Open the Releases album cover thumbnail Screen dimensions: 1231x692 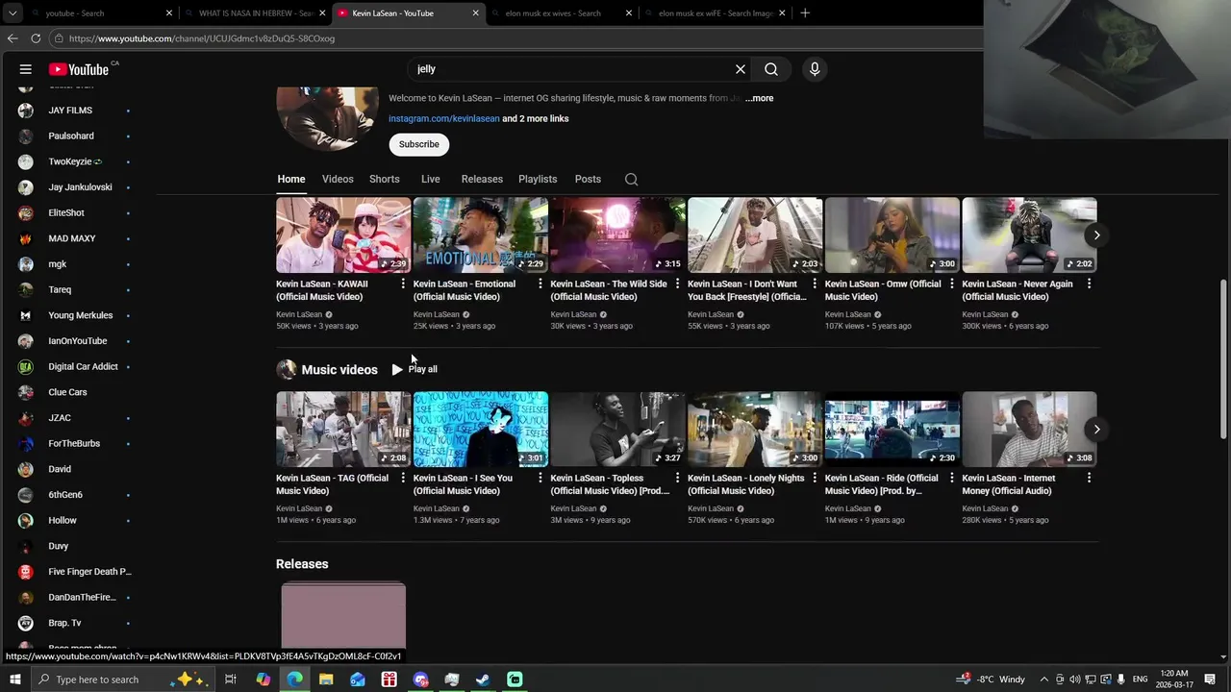[343, 615]
